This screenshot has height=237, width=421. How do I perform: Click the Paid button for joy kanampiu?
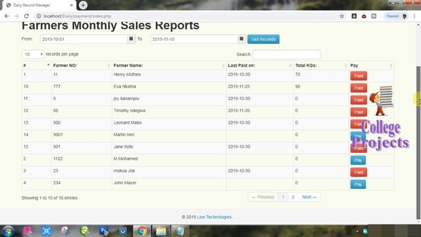click(x=359, y=100)
